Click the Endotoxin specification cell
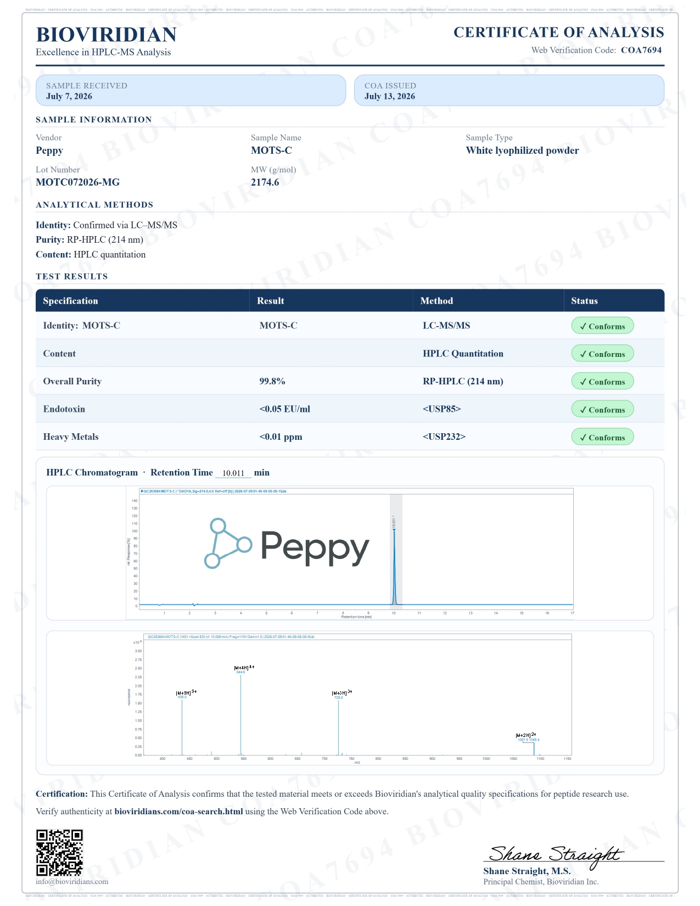 (x=64, y=409)
